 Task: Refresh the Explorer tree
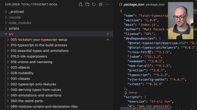tap(94, 5)
